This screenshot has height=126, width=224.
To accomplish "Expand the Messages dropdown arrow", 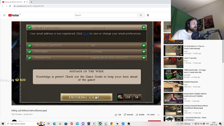I will [x=144, y=52].
